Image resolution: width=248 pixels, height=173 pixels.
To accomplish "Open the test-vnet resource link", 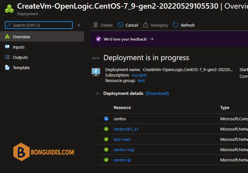I will [122, 139].
